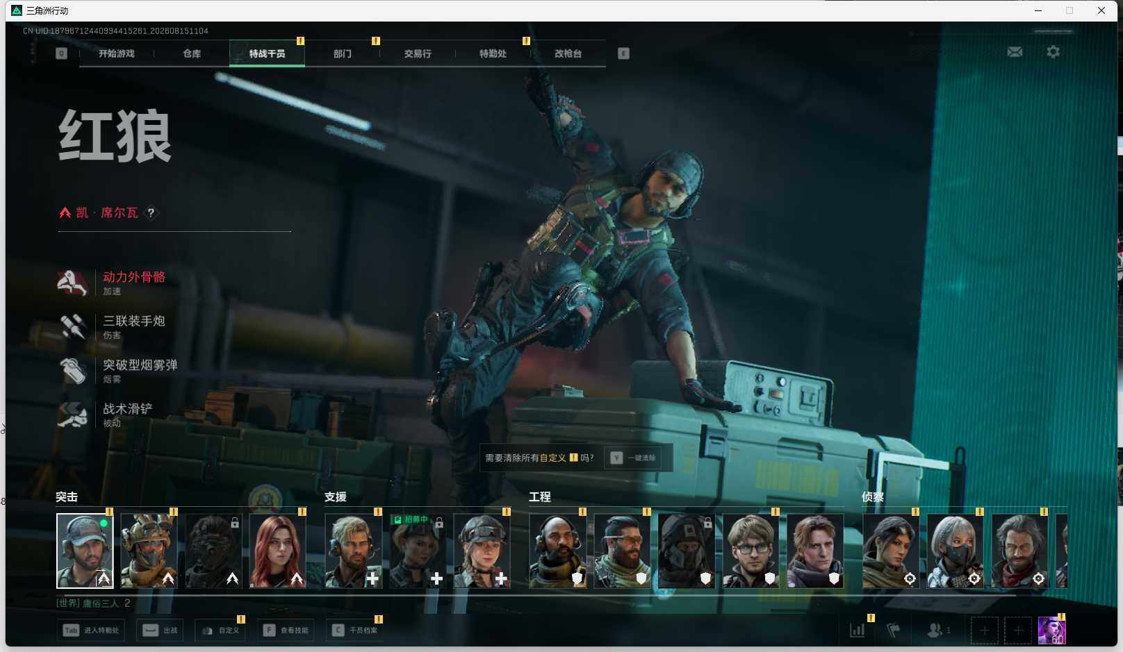Select the white-haired masked recon operator
1123x652 pixels.
click(x=955, y=551)
